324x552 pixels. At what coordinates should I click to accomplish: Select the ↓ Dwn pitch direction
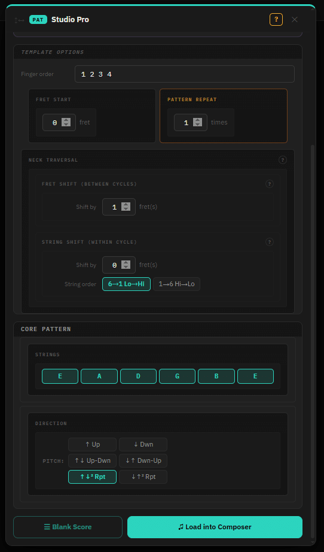(x=143, y=444)
